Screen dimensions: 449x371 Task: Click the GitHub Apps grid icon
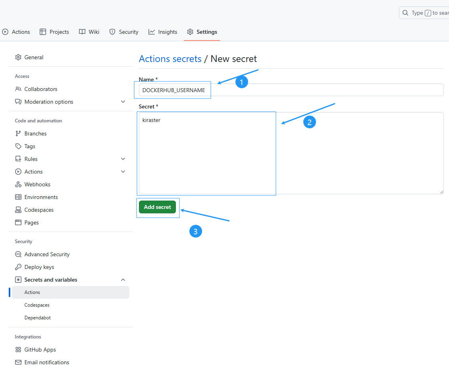point(18,350)
